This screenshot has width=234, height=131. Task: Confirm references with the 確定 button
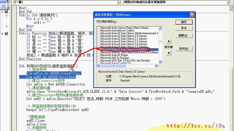pyautogui.click(x=184, y=22)
